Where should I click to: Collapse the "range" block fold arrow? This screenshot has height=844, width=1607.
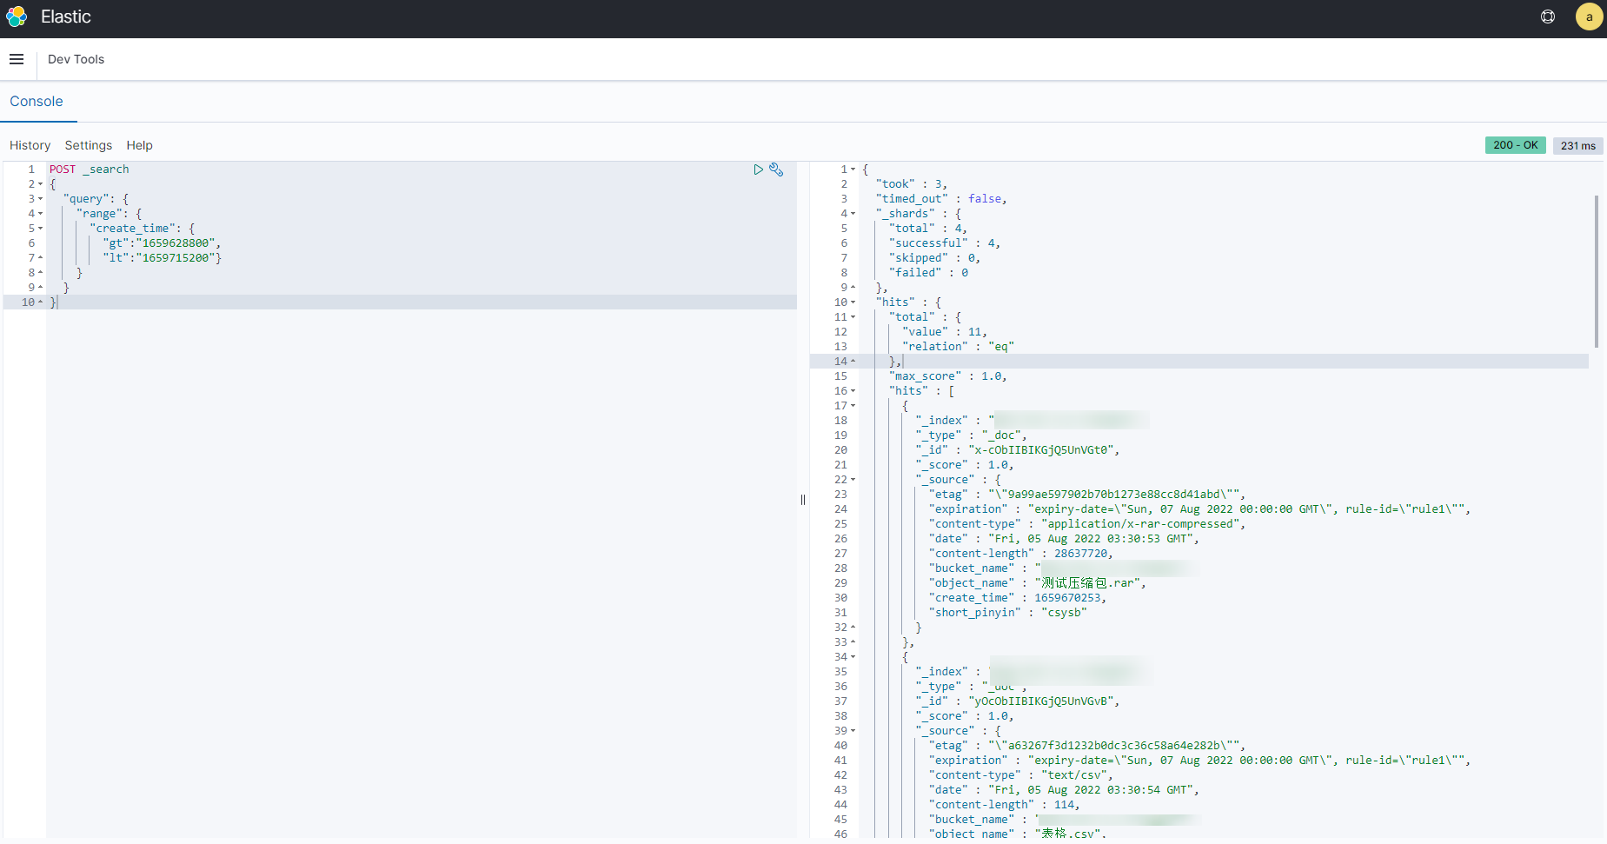tap(40, 214)
